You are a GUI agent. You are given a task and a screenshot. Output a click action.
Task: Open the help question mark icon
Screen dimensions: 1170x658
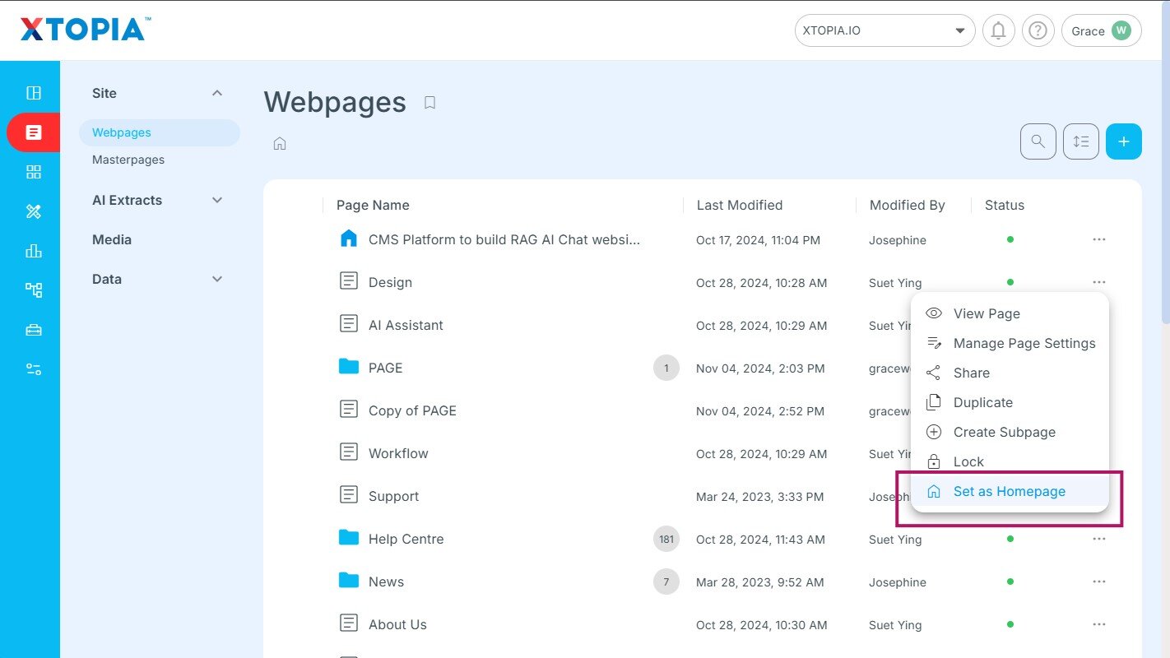pos(1038,31)
